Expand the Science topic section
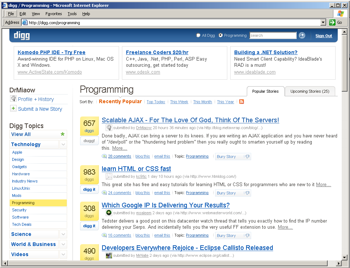This screenshot has height=268, width=350. [63, 234]
